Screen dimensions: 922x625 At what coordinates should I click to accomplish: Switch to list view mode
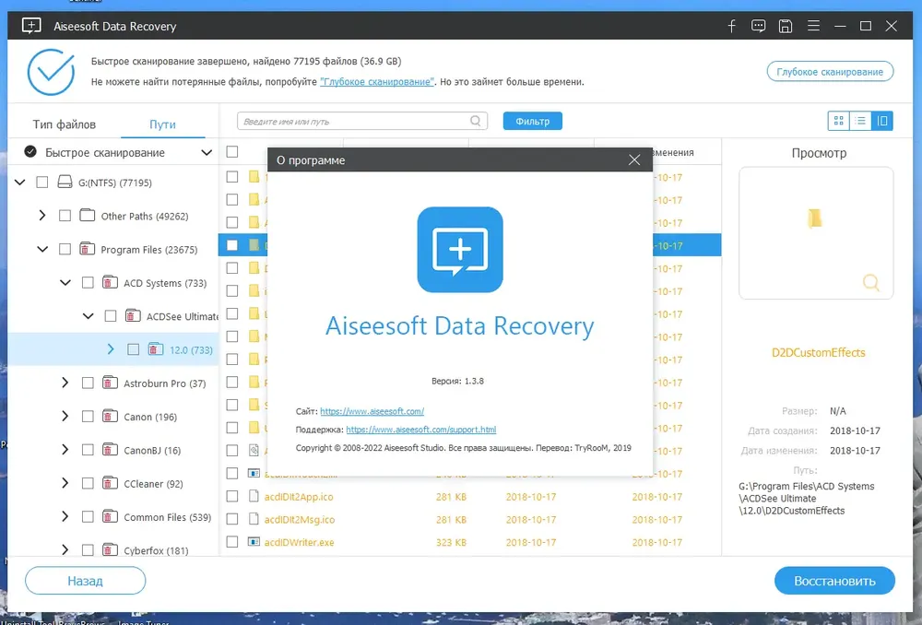861,121
